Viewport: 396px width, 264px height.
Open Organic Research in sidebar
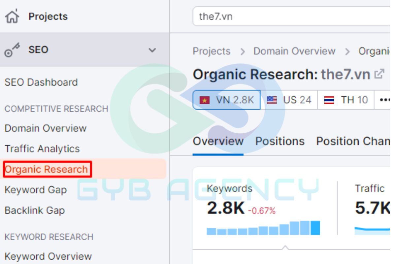point(47,169)
